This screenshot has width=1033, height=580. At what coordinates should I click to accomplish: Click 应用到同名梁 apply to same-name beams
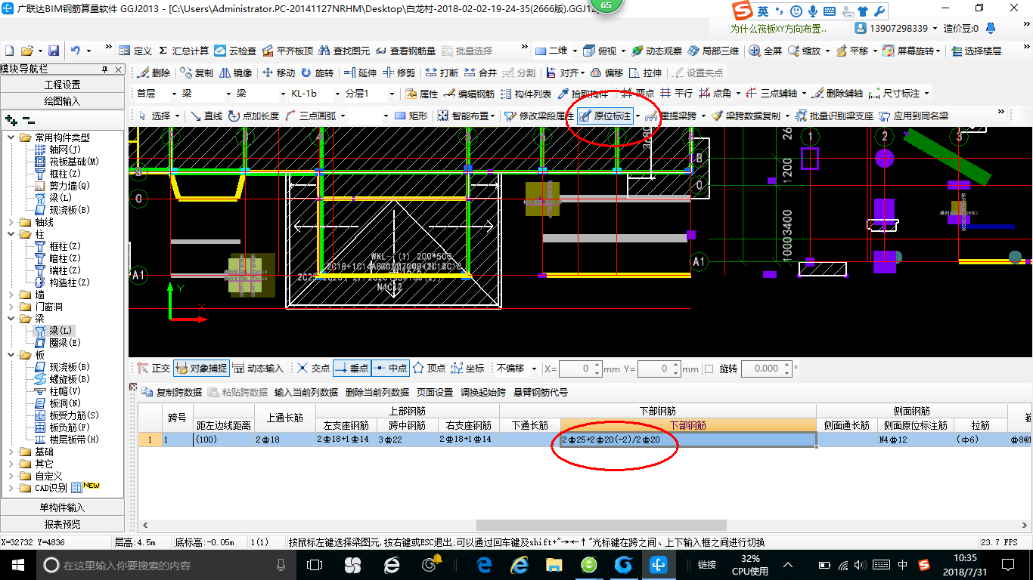[914, 116]
